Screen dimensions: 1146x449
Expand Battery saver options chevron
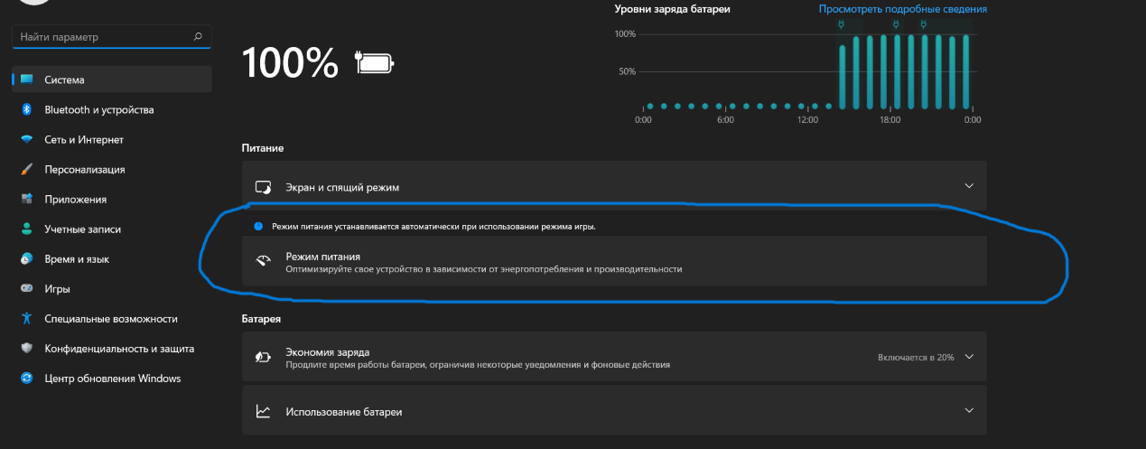click(x=969, y=357)
